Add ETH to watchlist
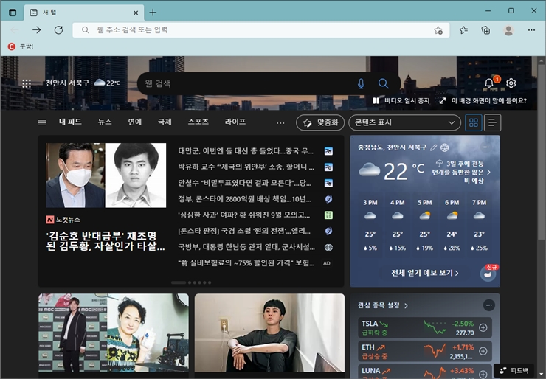Image resolution: width=546 pixels, height=379 pixels. pos(483,351)
